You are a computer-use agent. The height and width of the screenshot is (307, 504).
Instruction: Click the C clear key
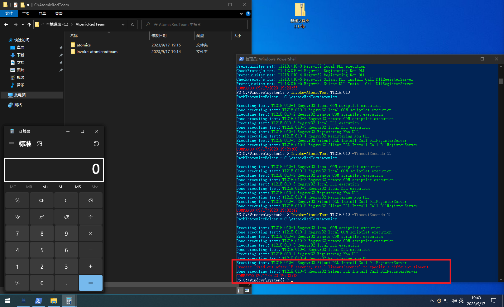[x=66, y=200]
